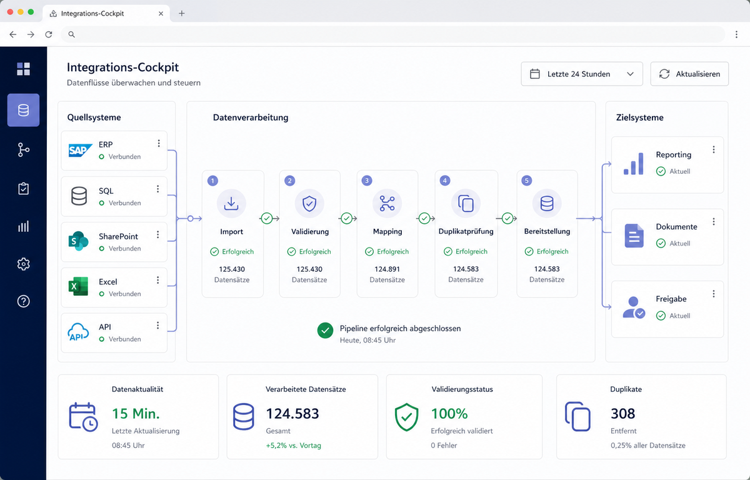The image size is (750, 480).
Task: Select the database icon in sidebar
Action: pyautogui.click(x=23, y=110)
